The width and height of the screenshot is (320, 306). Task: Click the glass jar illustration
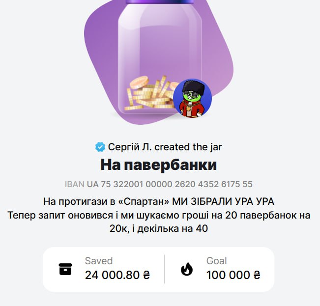coord(160,58)
